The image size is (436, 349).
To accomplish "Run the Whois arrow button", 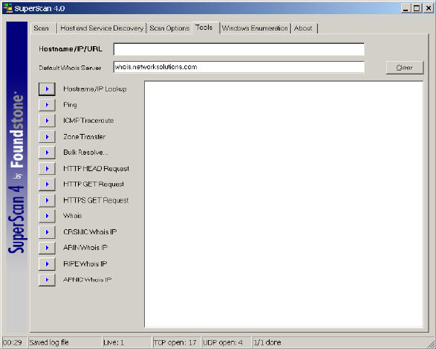I will [x=47, y=216].
